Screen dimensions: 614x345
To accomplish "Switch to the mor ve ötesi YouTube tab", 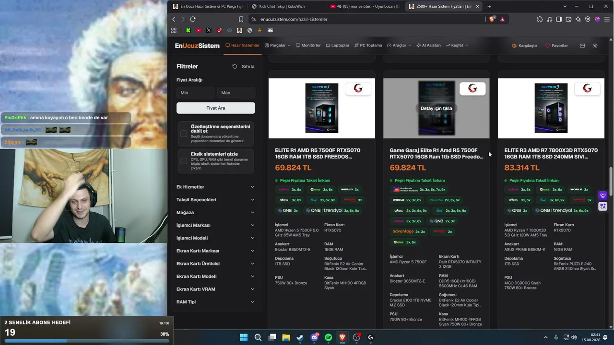I will [365, 6].
